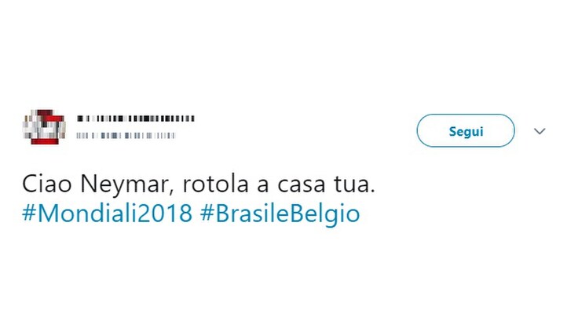Follow this account via the Segui button

(x=466, y=130)
